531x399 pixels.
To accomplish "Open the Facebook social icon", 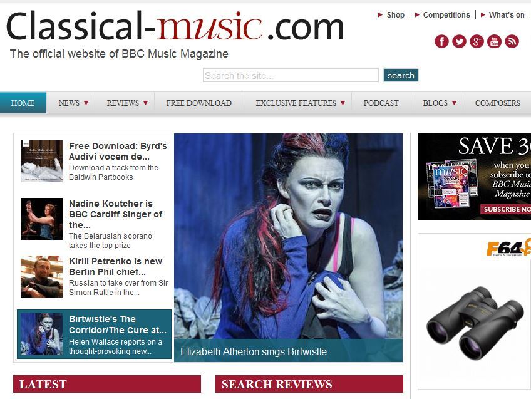I will [x=441, y=41].
